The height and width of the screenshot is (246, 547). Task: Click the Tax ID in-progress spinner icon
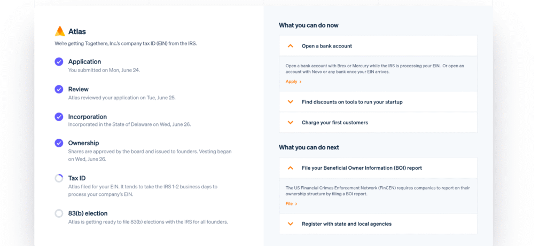tap(59, 178)
